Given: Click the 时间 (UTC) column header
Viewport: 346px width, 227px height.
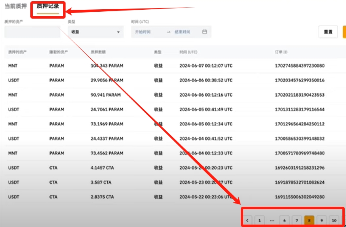Looking at the screenshot, I should (x=188, y=52).
